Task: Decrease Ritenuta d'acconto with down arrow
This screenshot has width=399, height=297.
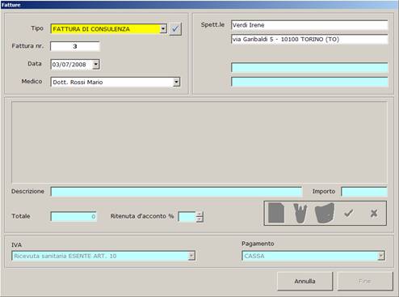Action: pyautogui.click(x=199, y=219)
